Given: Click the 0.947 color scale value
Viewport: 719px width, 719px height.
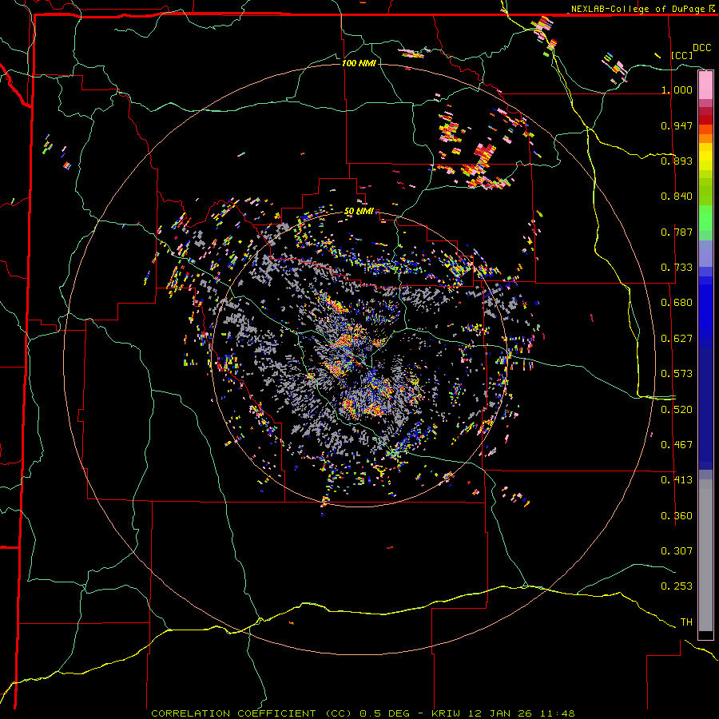Looking at the screenshot, I should point(677,125).
